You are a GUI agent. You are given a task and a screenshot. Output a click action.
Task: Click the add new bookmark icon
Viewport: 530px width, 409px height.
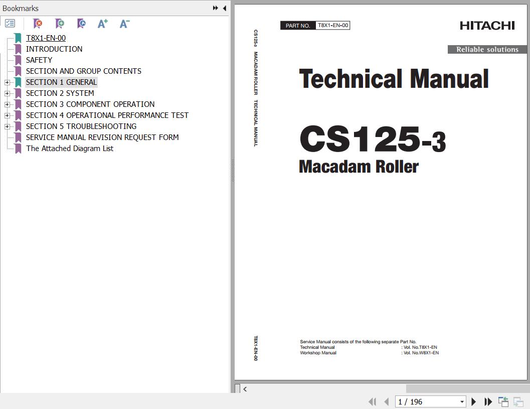point(60,24)
